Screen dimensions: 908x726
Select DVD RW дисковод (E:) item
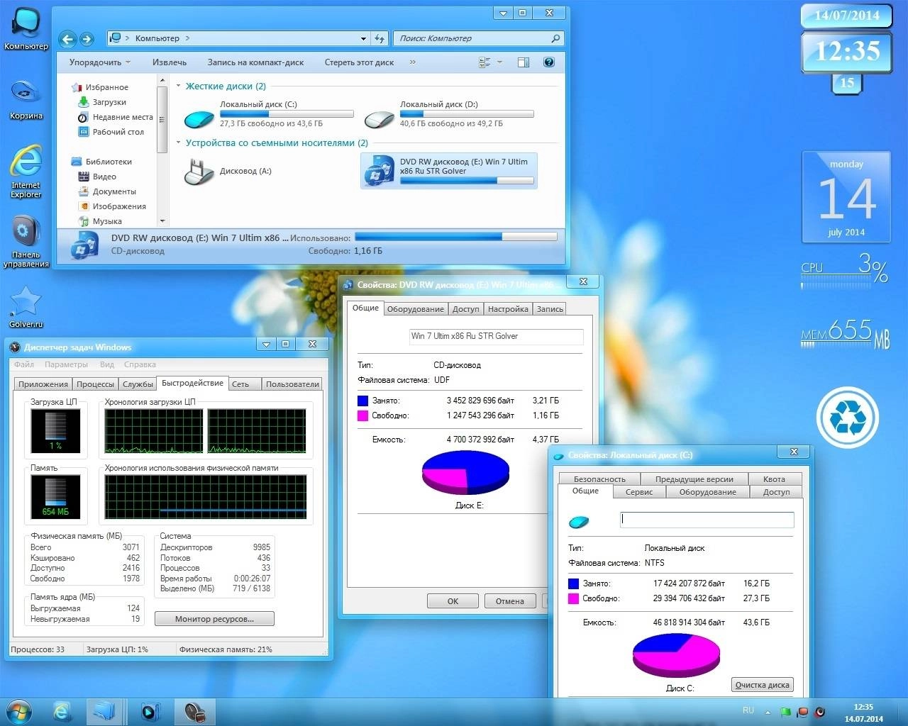[x=449, y=171]
